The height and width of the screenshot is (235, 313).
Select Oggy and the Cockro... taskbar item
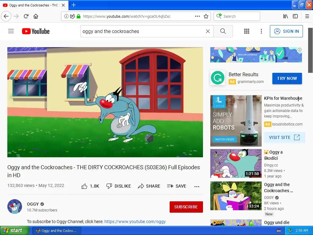(x=57, y=231)
